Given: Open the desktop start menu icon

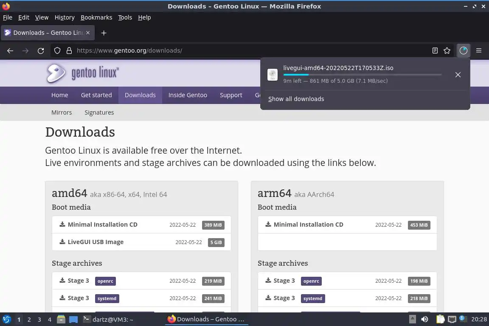Looking at the screenshot, I should (x=6, y=320).
